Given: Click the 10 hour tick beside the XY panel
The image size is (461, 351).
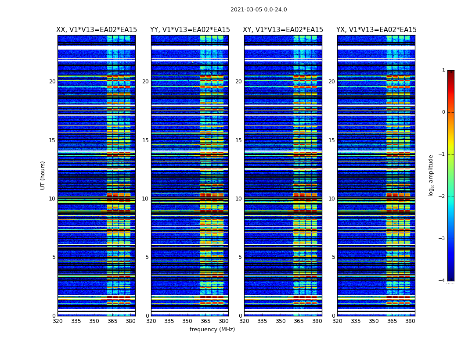Looking at the screenshot, I should (238, 199).
